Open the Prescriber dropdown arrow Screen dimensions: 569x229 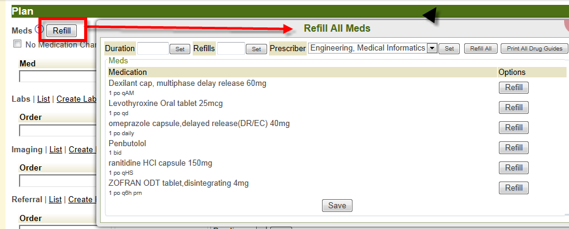432,48
